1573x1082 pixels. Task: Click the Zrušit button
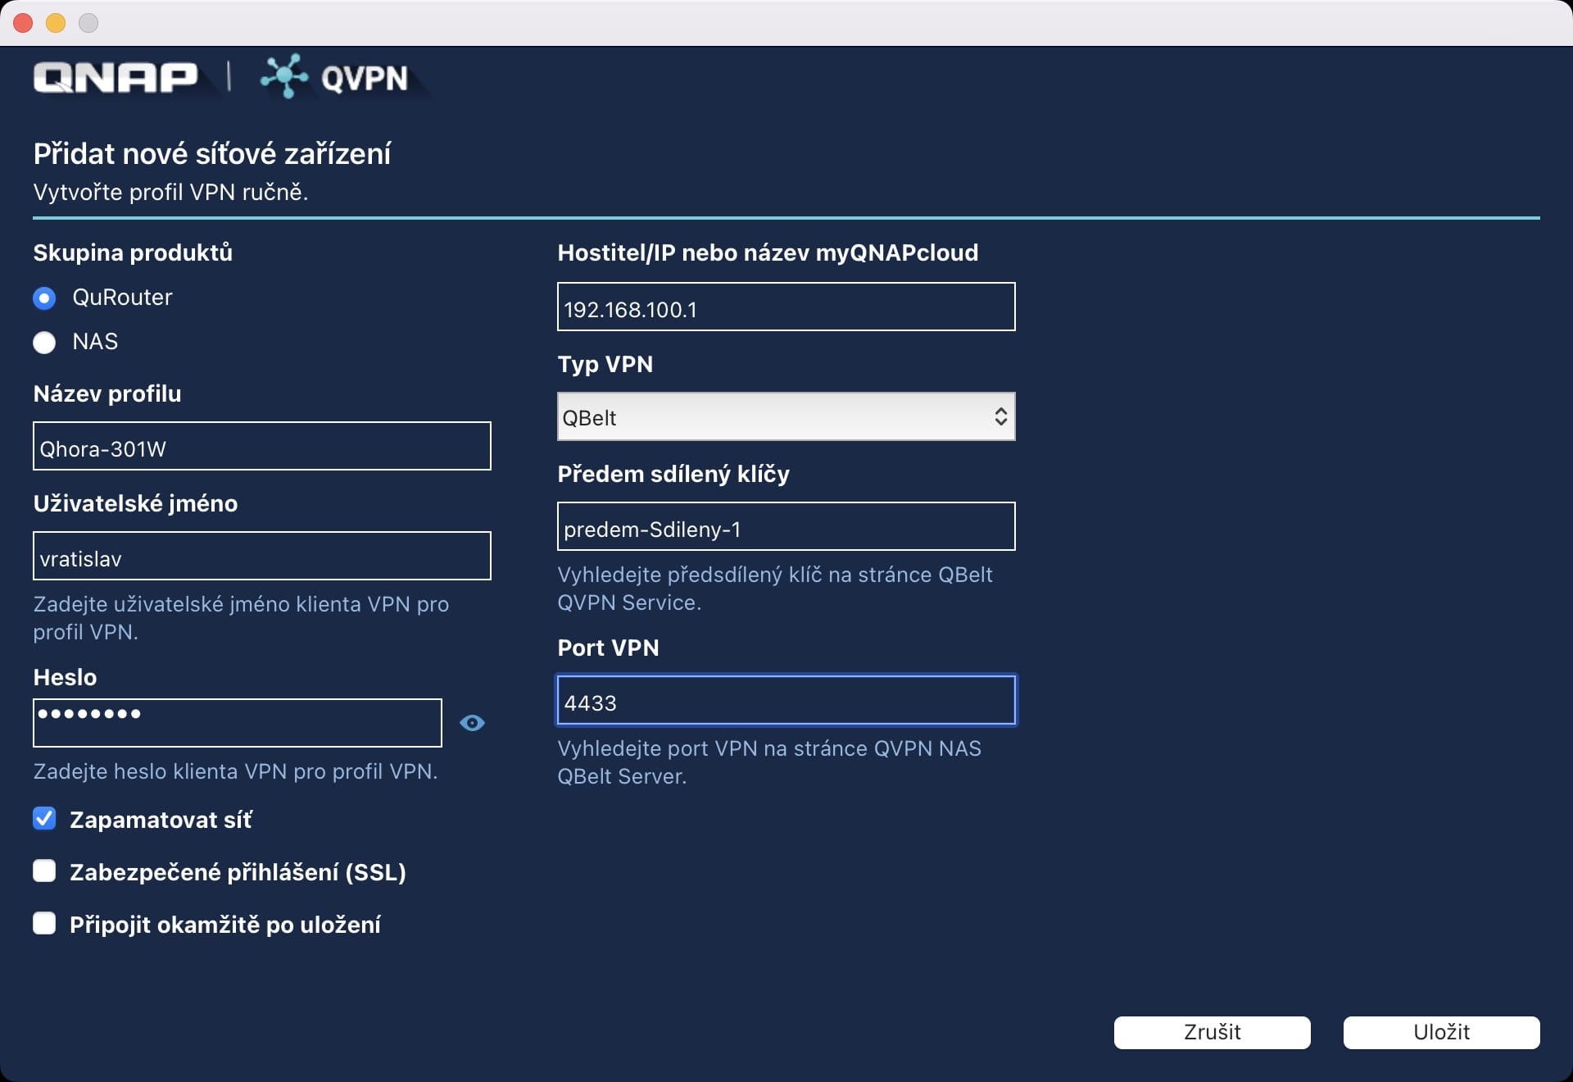tap(1212, 1032)
